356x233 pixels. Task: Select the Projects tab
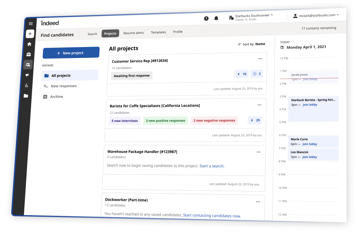[x=110, y=33]
